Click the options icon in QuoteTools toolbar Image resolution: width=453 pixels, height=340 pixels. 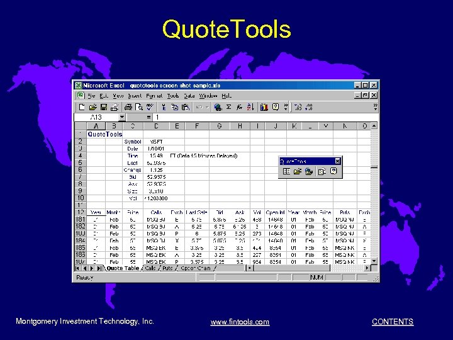[x=322, y=171]
